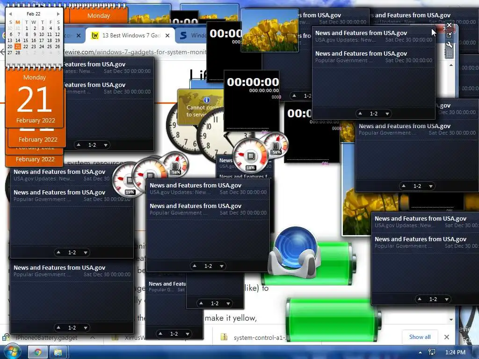Open feed gadget options with the wrench icon
The image size is (479, 359).
point(449,44)
